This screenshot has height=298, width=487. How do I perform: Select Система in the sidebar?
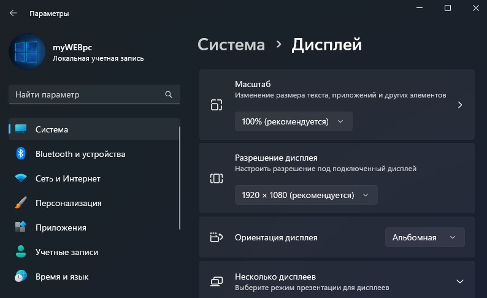point(94,129)
